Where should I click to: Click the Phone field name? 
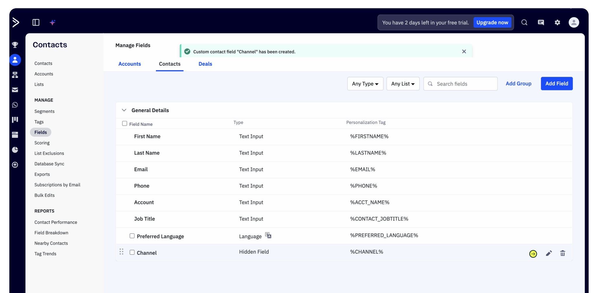[142, 186]
